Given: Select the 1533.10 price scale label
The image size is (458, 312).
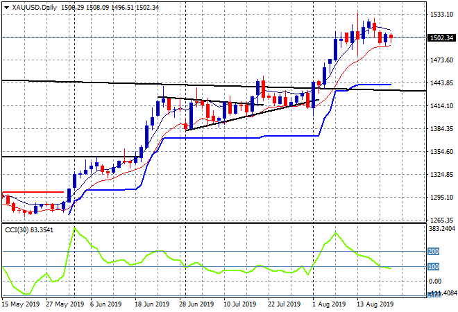Looking at the screenshot, I should click(x=441, y=15).
